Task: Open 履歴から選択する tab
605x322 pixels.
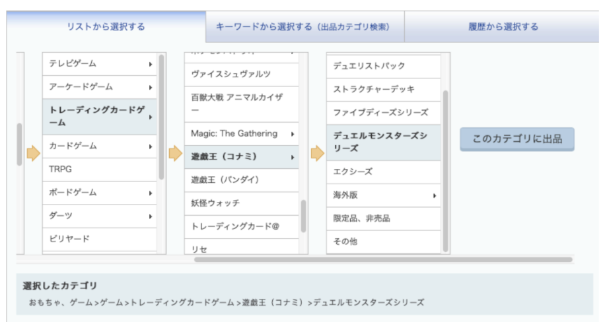Action: pyautogui.click(x=503, y=27)
